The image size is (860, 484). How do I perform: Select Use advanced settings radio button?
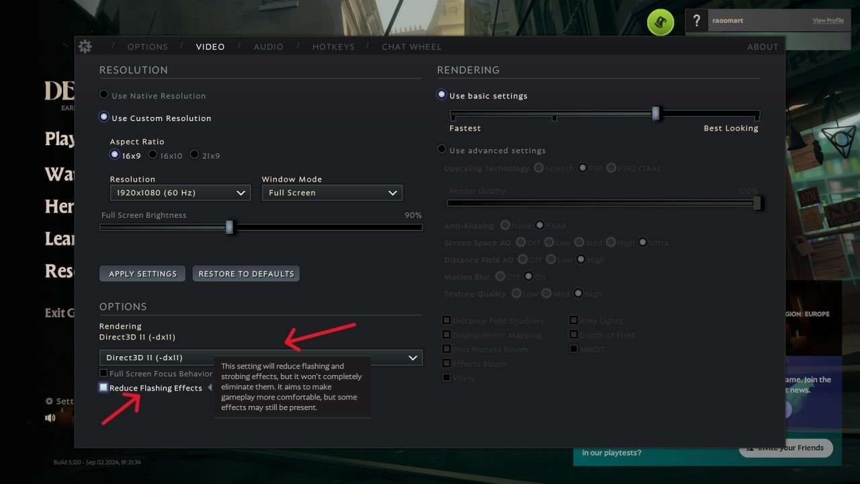(x=441, y=150)
